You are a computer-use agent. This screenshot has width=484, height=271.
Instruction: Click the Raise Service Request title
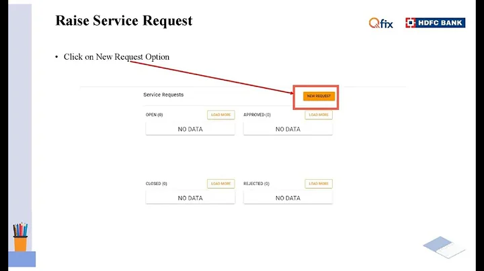coord(124,21)
